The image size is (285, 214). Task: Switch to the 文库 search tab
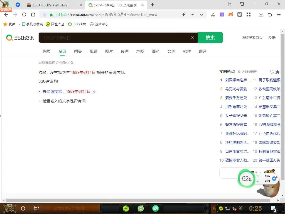171,51
